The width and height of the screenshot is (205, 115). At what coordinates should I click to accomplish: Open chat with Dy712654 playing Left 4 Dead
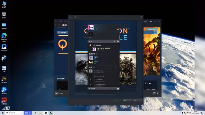click(104, 49)
